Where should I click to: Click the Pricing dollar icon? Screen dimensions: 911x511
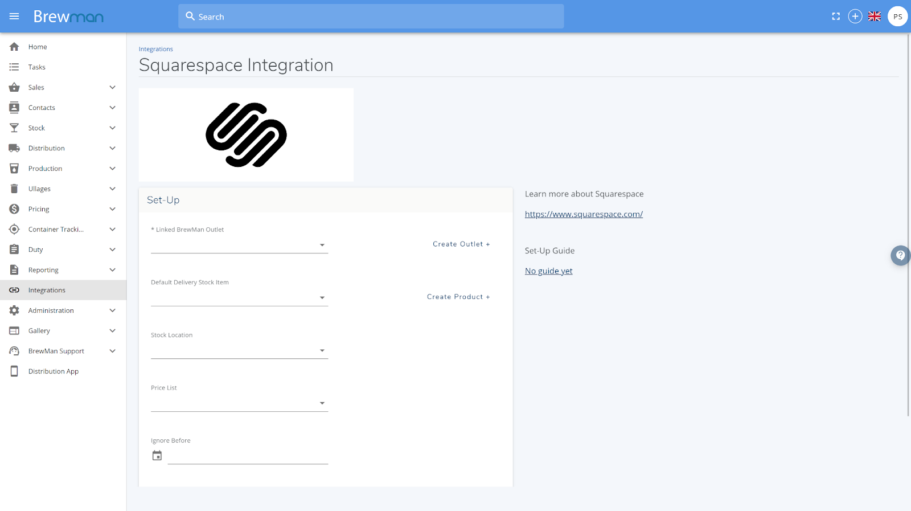(x=14, y=209)
